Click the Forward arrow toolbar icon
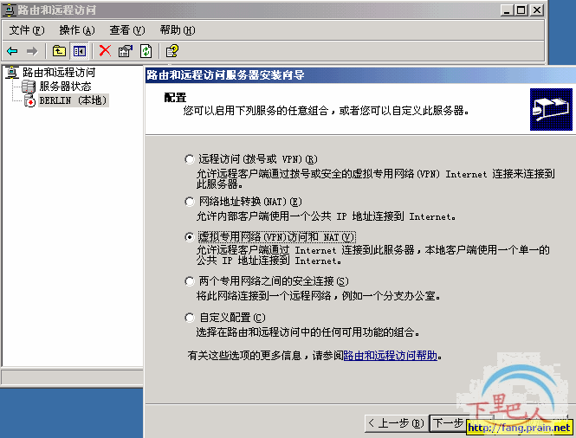 click(32, 51)
